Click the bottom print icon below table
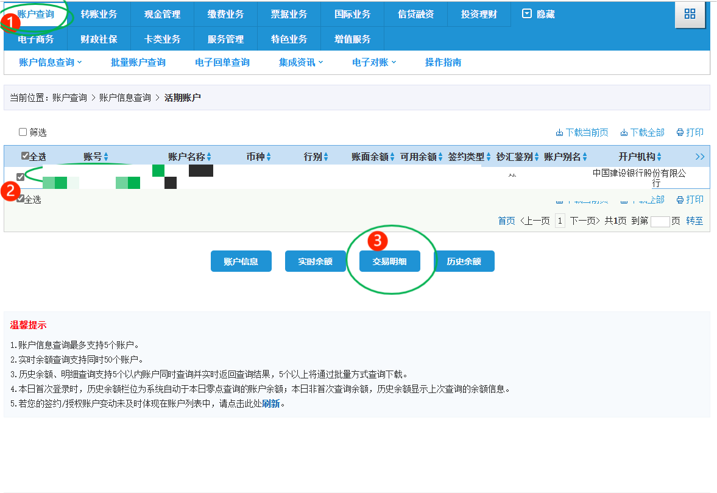The image size is (717, 493). (x=680, y=200)
